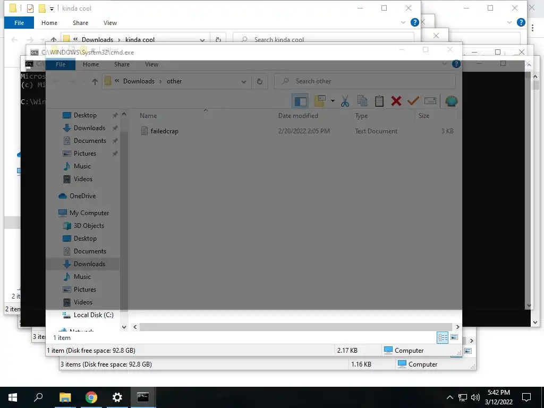Image resolution: width=544 pixels, height=408 pixels.
Task: Sort by the Size column header
Action: click(423, 116)
